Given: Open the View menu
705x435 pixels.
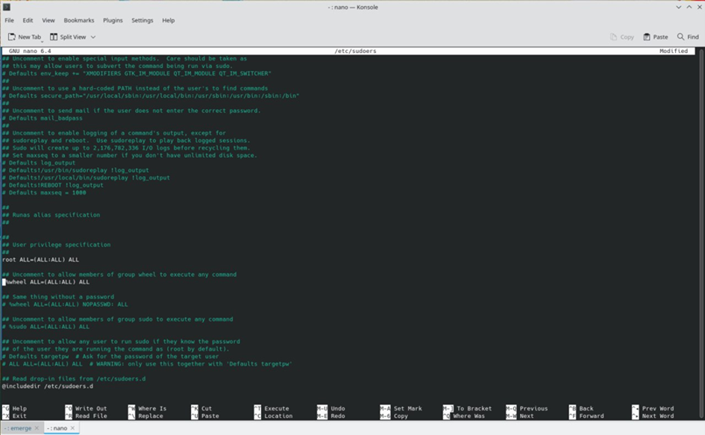Looking at the screenshot, I should pos(48,20).
